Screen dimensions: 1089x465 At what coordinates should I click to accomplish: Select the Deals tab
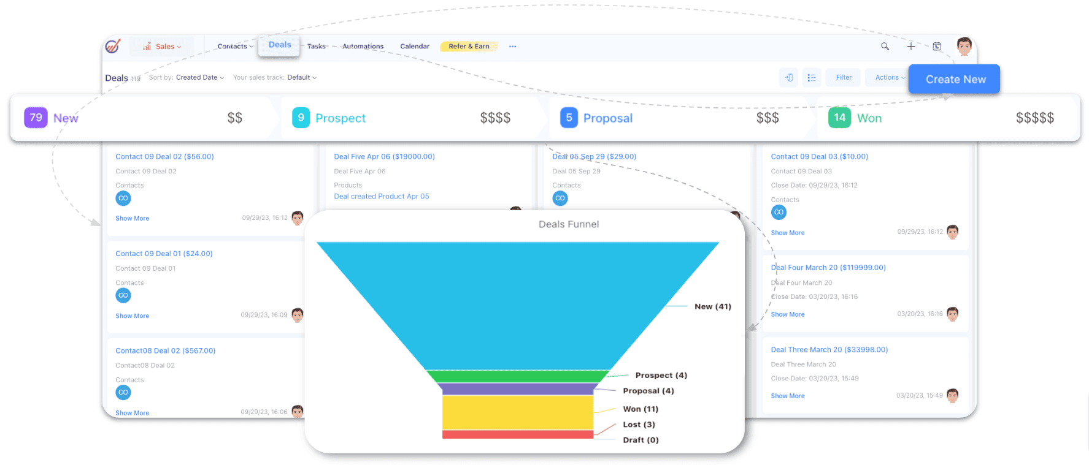(x=280, y=45)
